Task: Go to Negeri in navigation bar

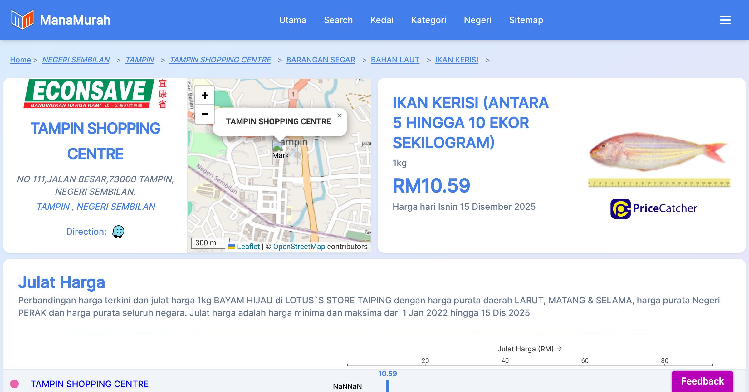Action: click(477, 20)
